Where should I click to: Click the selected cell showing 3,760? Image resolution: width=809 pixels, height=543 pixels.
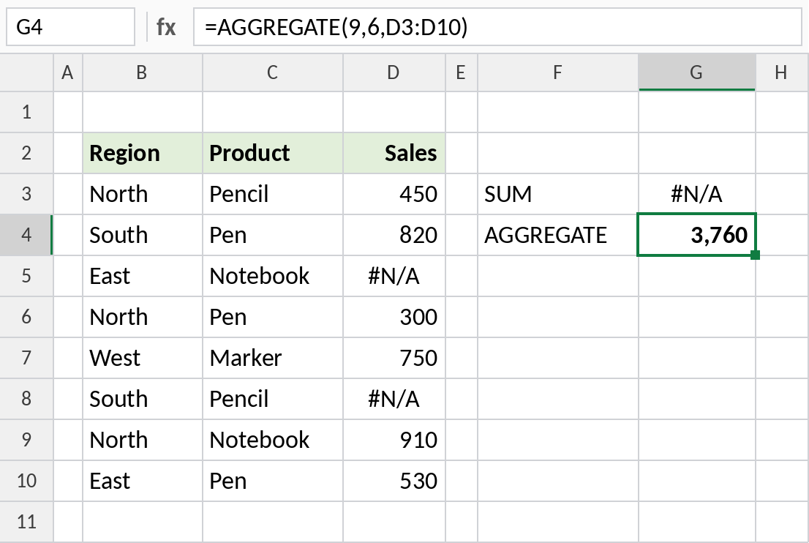tap(697, 235)
